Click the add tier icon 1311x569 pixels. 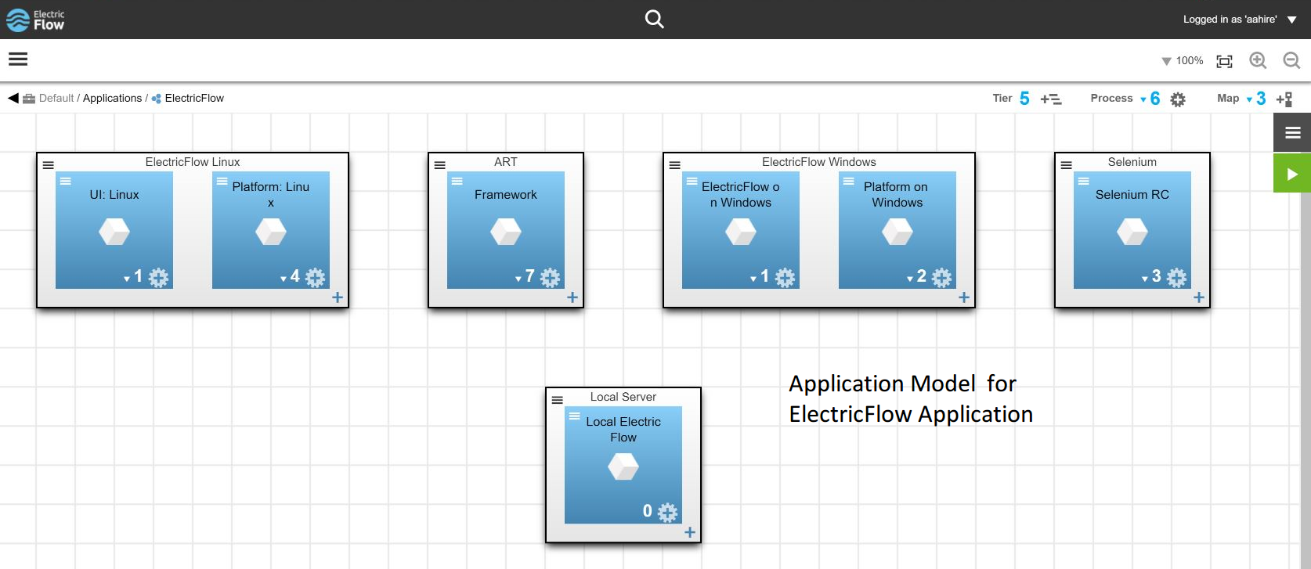[1051, 99]
